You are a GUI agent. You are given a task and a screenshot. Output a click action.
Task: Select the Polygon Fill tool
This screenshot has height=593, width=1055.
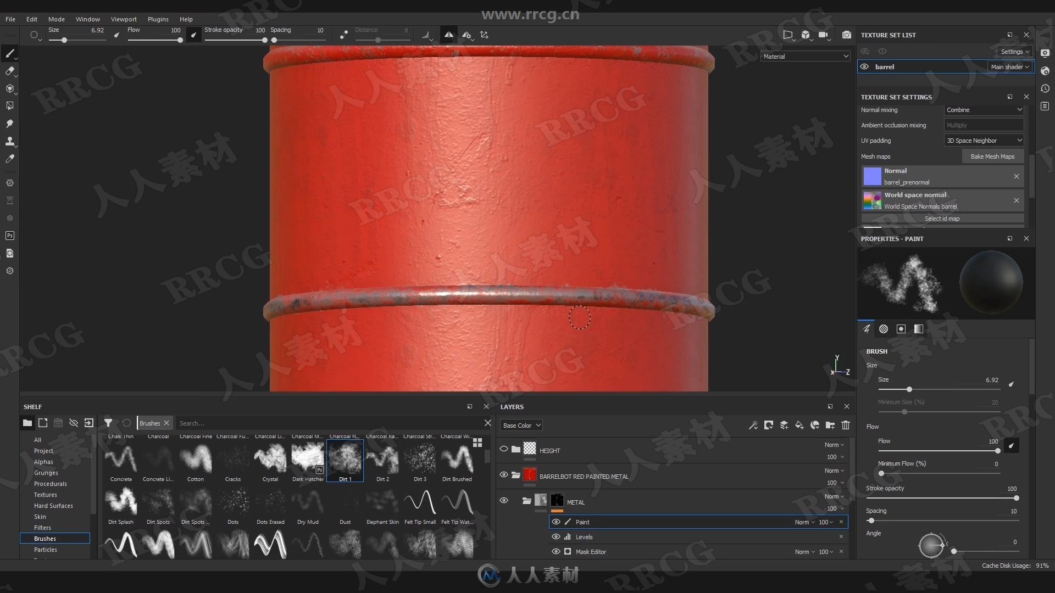coord(9,105)
